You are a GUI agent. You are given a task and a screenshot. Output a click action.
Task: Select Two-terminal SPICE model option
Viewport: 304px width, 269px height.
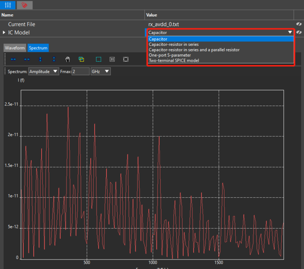click(174, 60)
